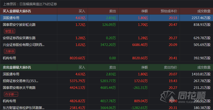Open 兴业证券股份有限公司陕西... seat name
This screenshot has width=213, height=110.
[x=24, y=45]
